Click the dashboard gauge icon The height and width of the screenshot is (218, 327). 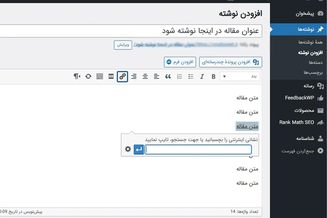point(320,14)
